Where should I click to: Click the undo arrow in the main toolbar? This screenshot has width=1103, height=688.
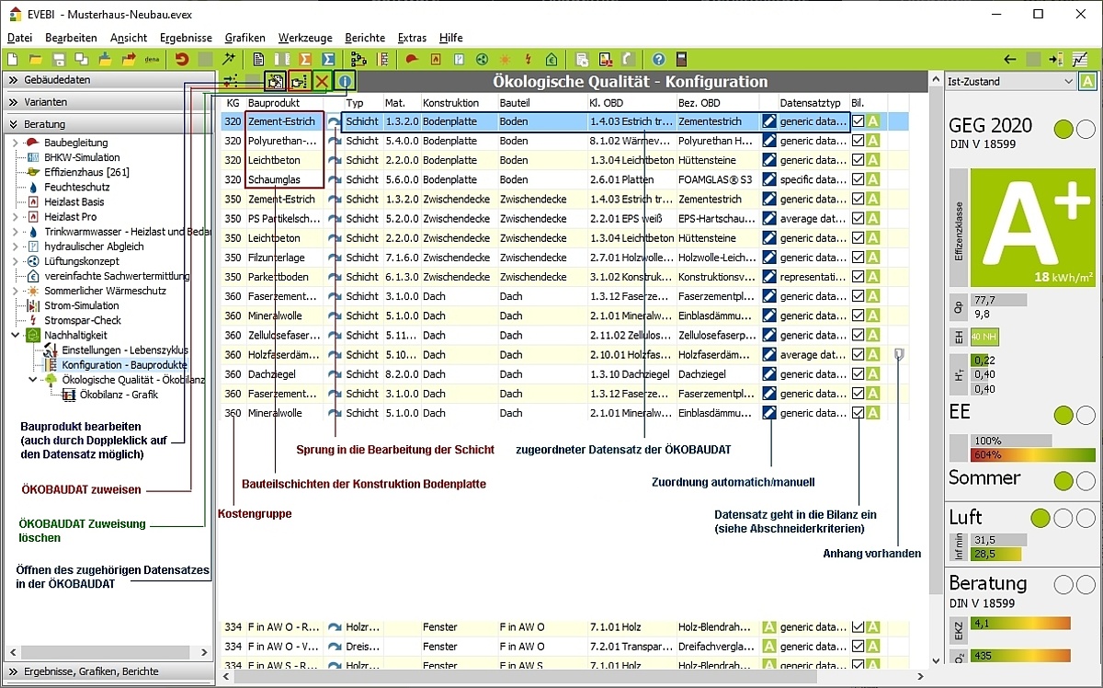pyautogui.click(x=182, y=60)
